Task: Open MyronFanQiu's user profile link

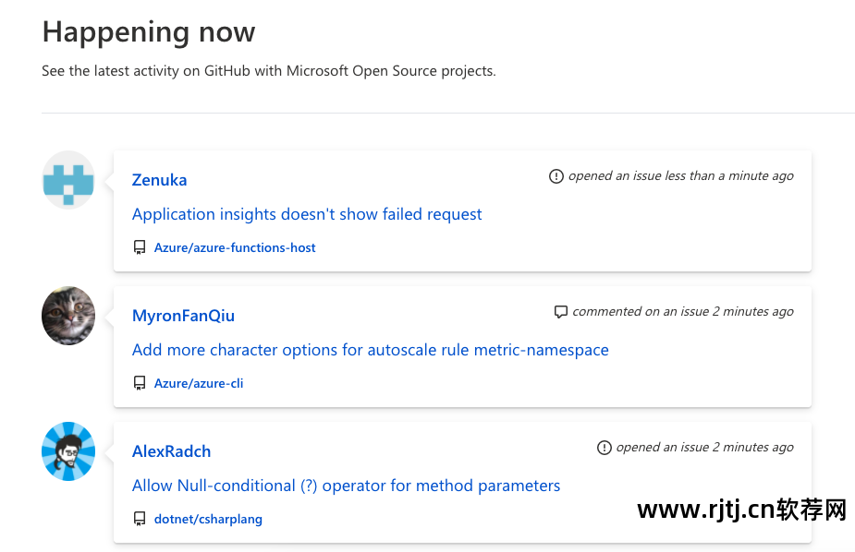Action: (x=183, y=316)
